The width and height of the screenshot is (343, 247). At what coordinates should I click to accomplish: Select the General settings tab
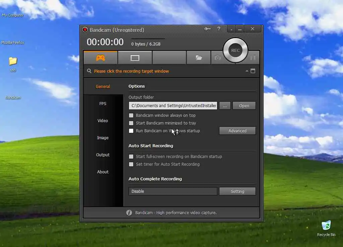(103, 87)
